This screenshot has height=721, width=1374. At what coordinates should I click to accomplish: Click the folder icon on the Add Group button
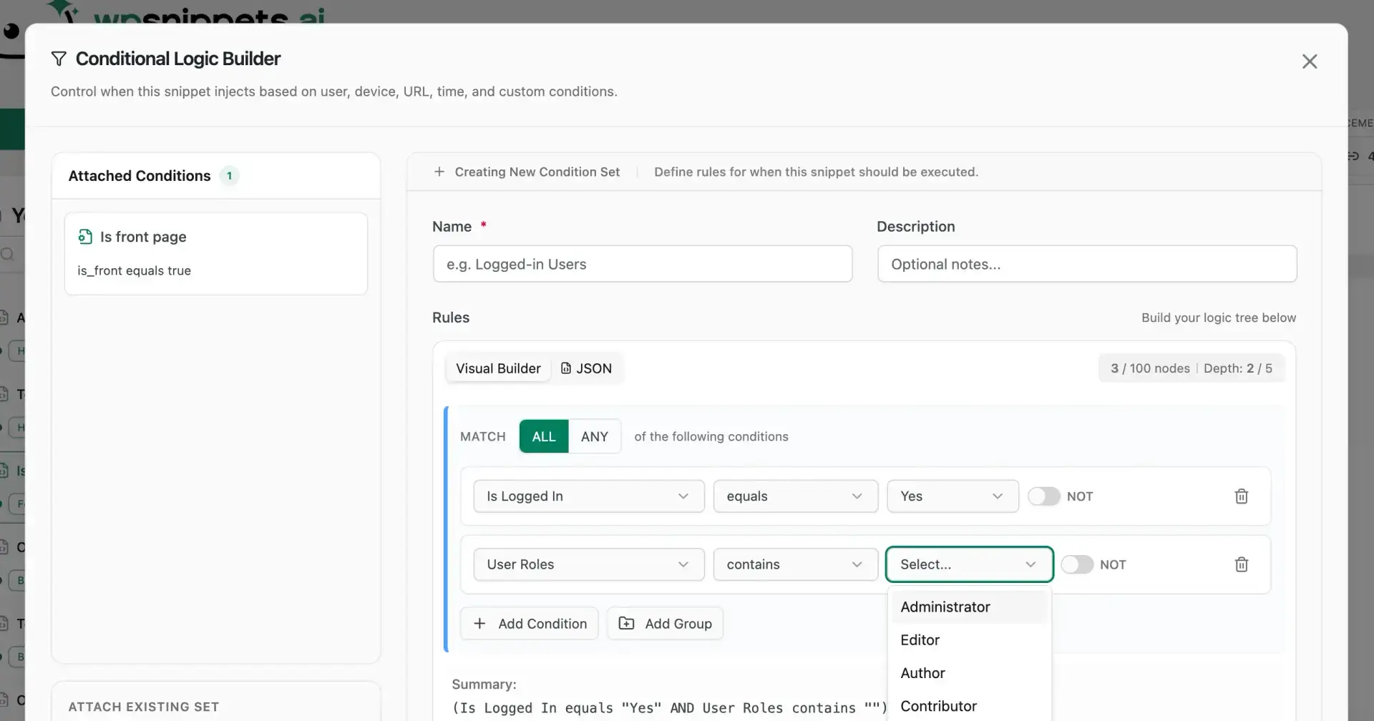click(x=626, y=623)
